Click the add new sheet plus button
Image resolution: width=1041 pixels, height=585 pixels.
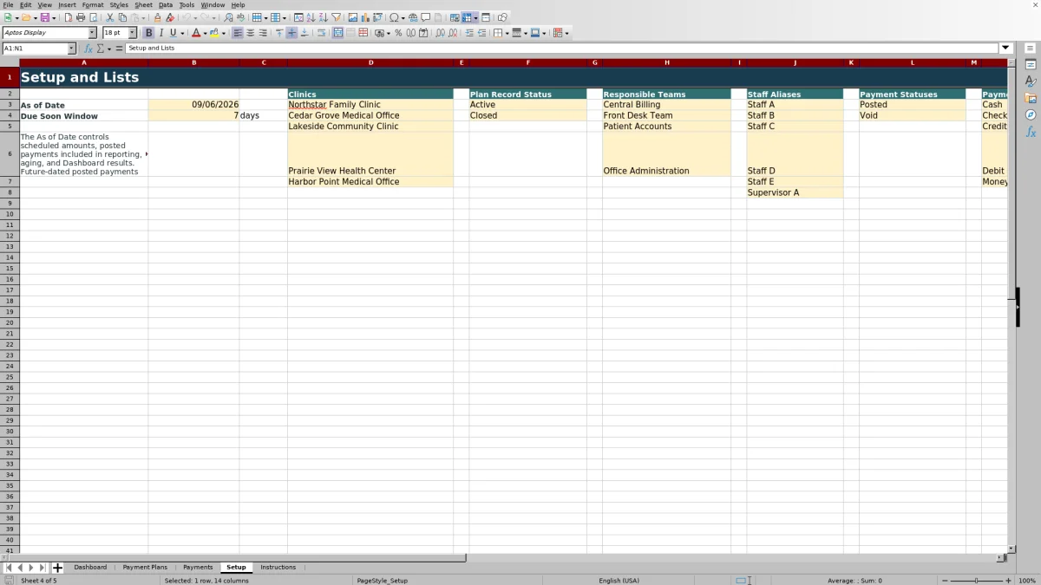[x=57, y=568]
